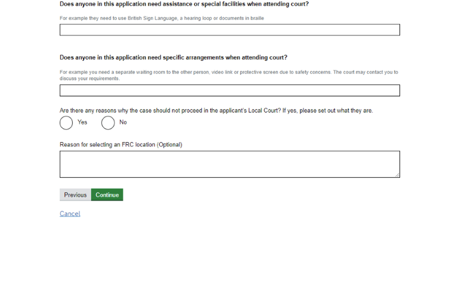This screenshot has height=306, width=460.
Task: Click the "Yes" label text
Action: pos(82,122)
